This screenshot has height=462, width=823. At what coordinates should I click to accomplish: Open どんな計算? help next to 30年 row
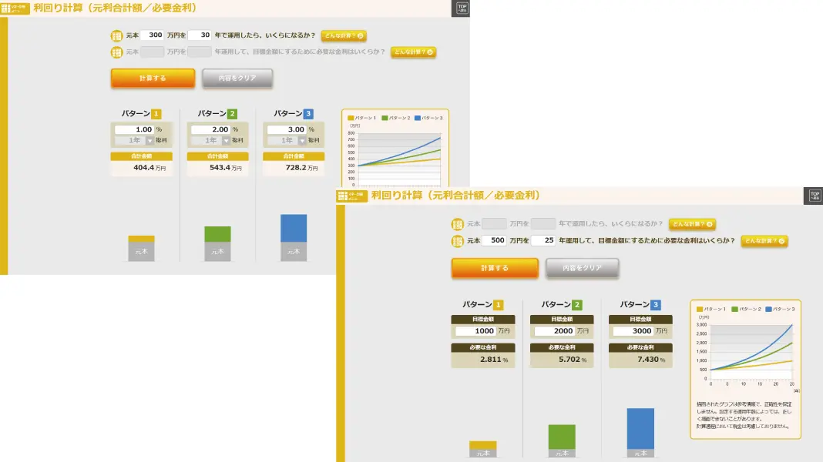point(344,35)
